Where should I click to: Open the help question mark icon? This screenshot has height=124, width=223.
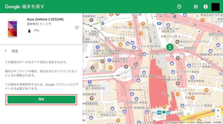pyautogui.click(x=179, y=6)
